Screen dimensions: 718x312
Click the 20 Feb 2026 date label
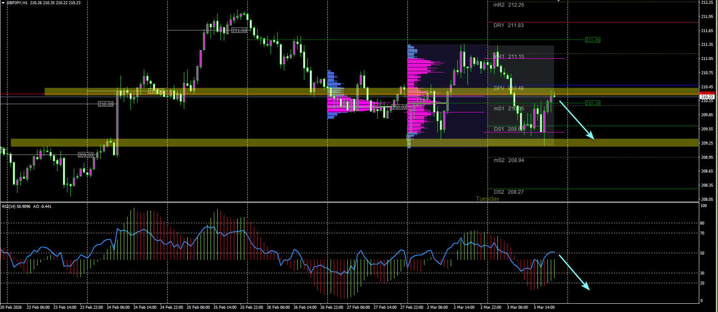point(11,307)
